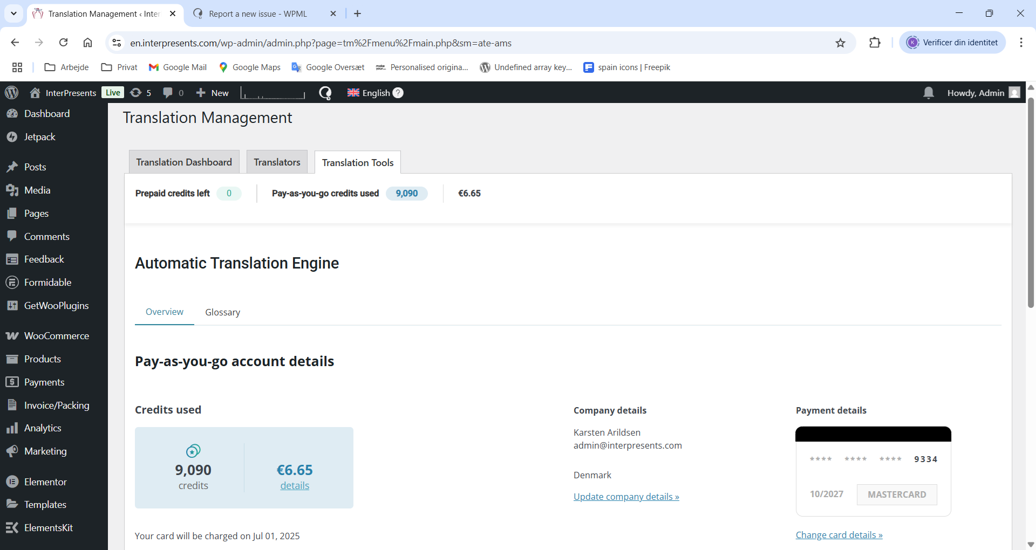Open the apps grid bookmark icon

click(x=17, y=67)
